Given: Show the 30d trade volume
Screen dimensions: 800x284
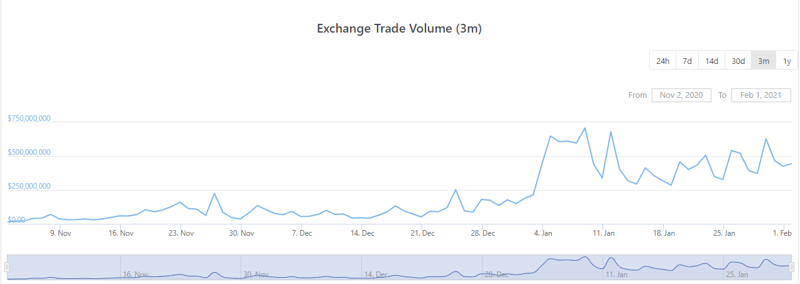Looking at the screenshot, I should coord(738,61).
